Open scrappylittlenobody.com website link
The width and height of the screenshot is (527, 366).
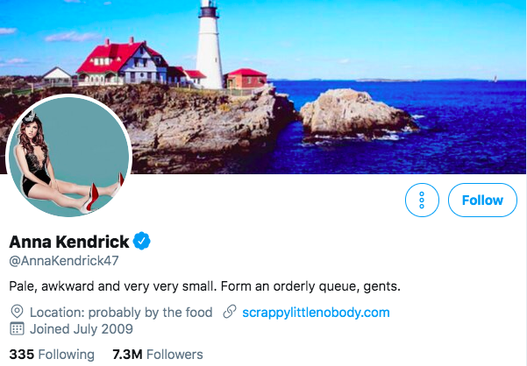pos(316,312)
